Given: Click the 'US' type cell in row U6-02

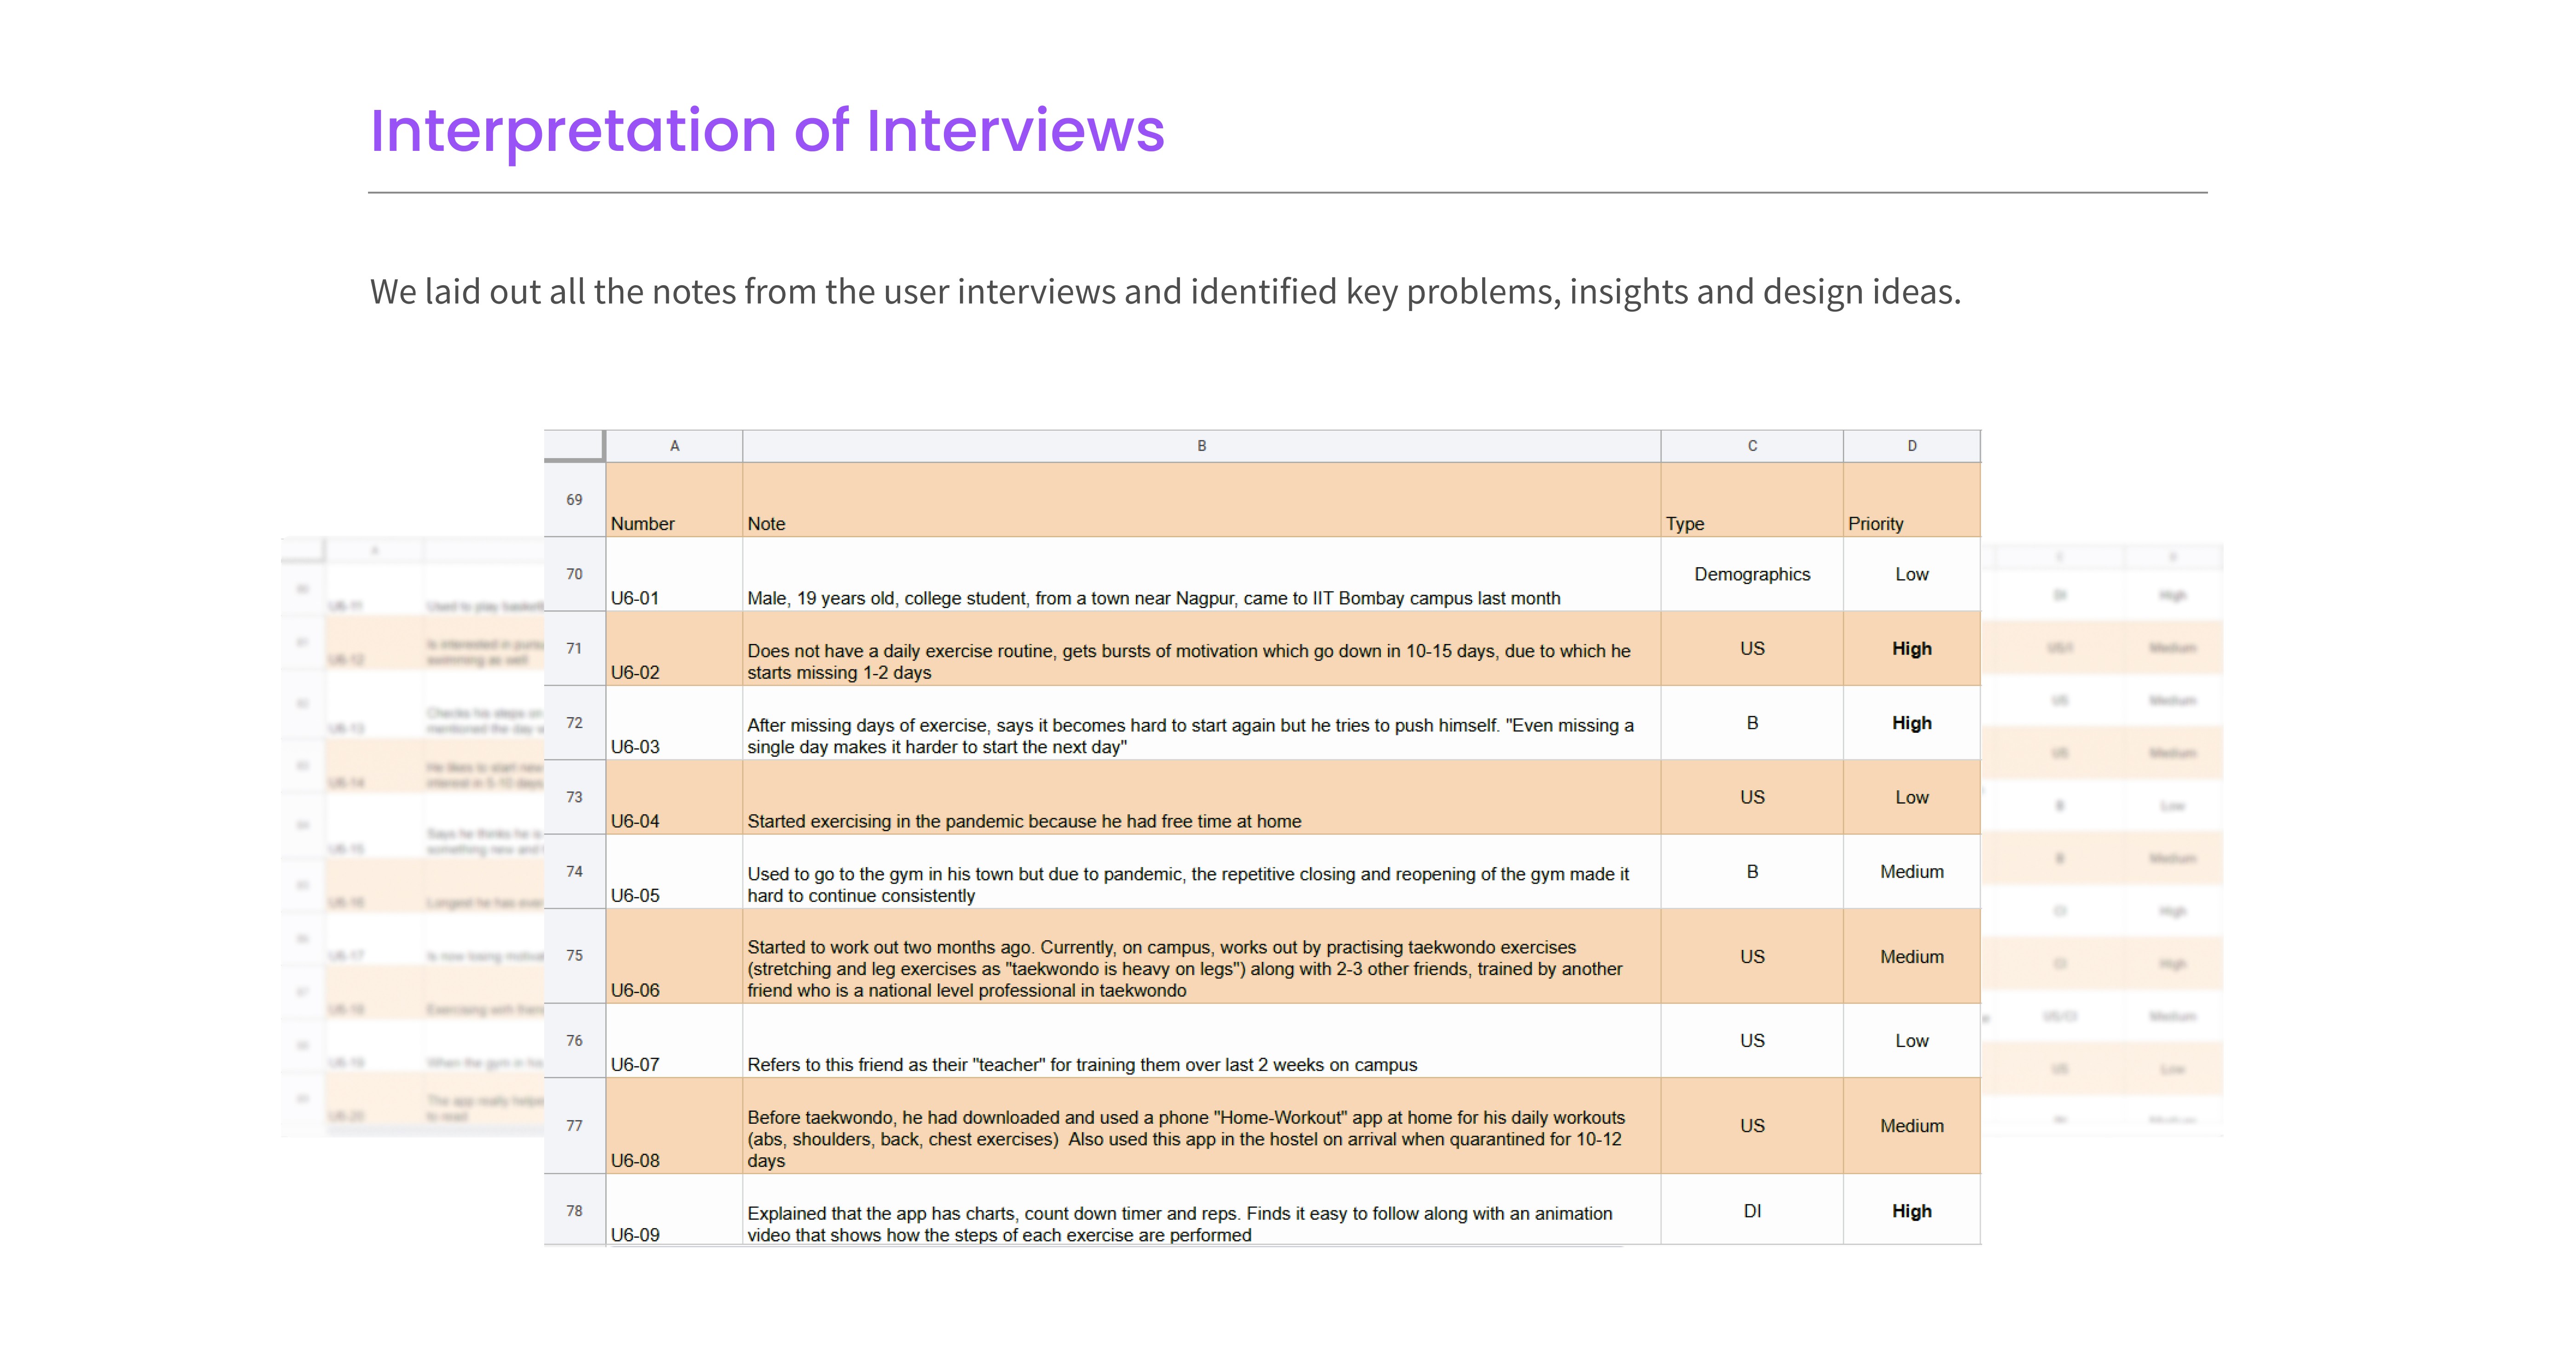Looking at the screenshot, I should click(x=1751, y=648).
